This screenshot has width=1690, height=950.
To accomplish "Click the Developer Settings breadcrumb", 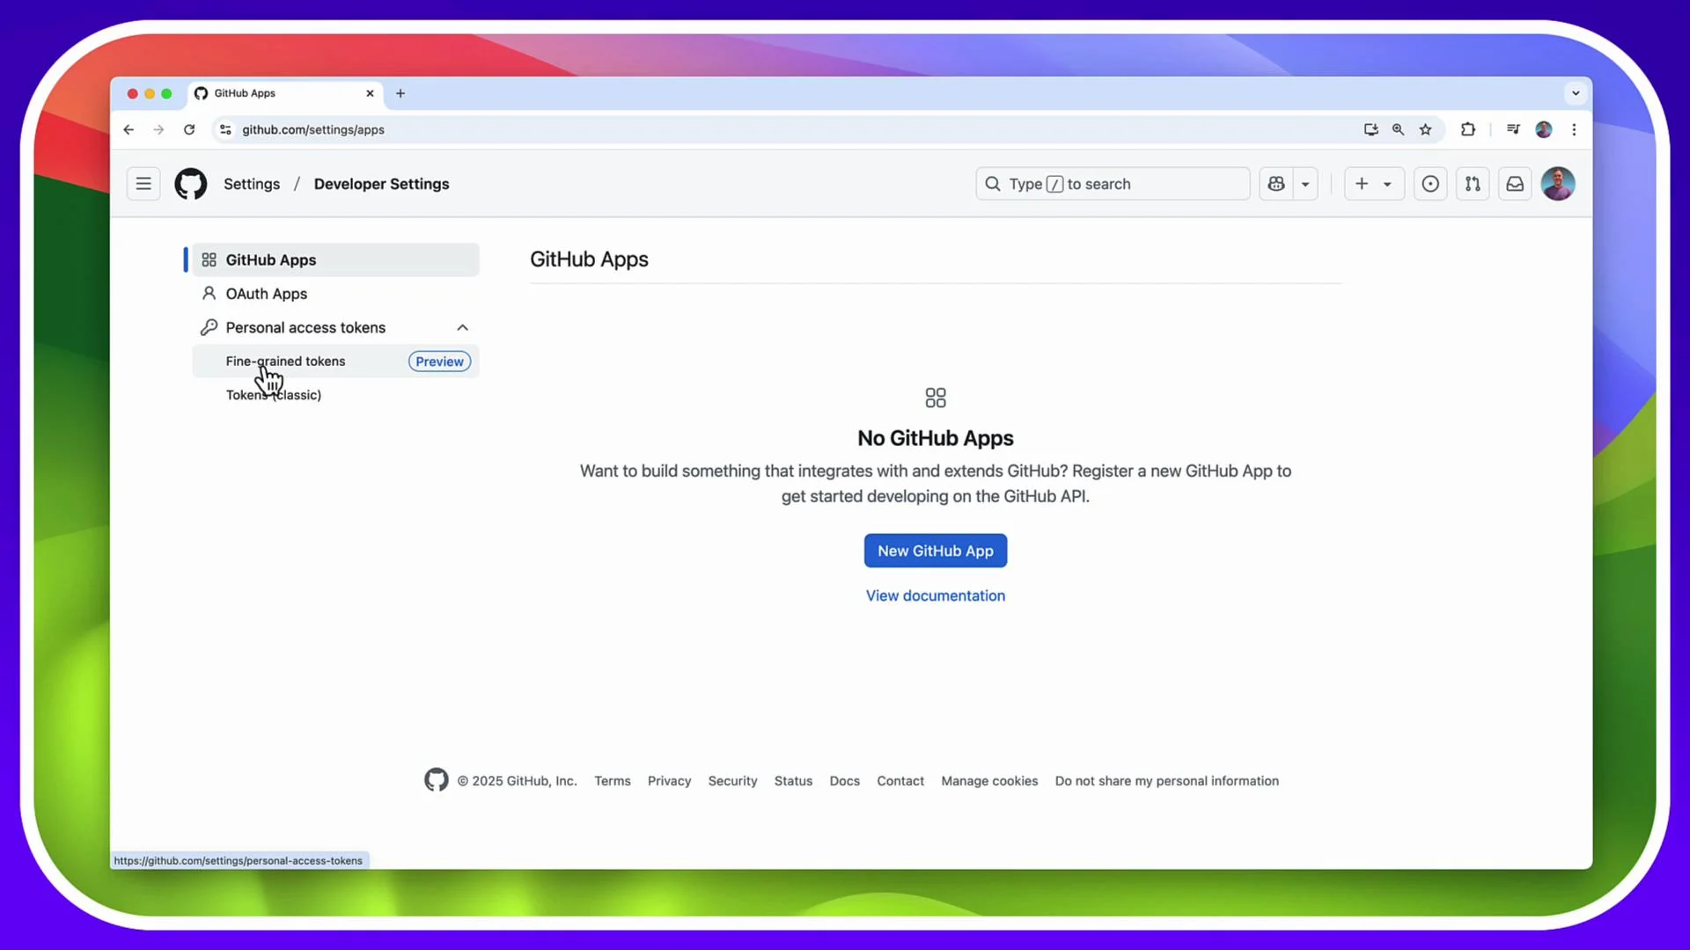I will point(381,184).
